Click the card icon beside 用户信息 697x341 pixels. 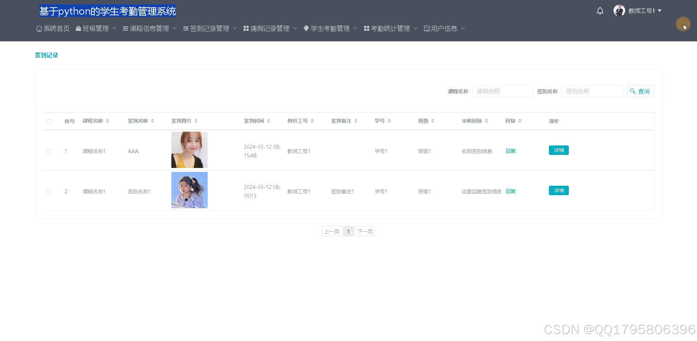(x=427, y=28)
